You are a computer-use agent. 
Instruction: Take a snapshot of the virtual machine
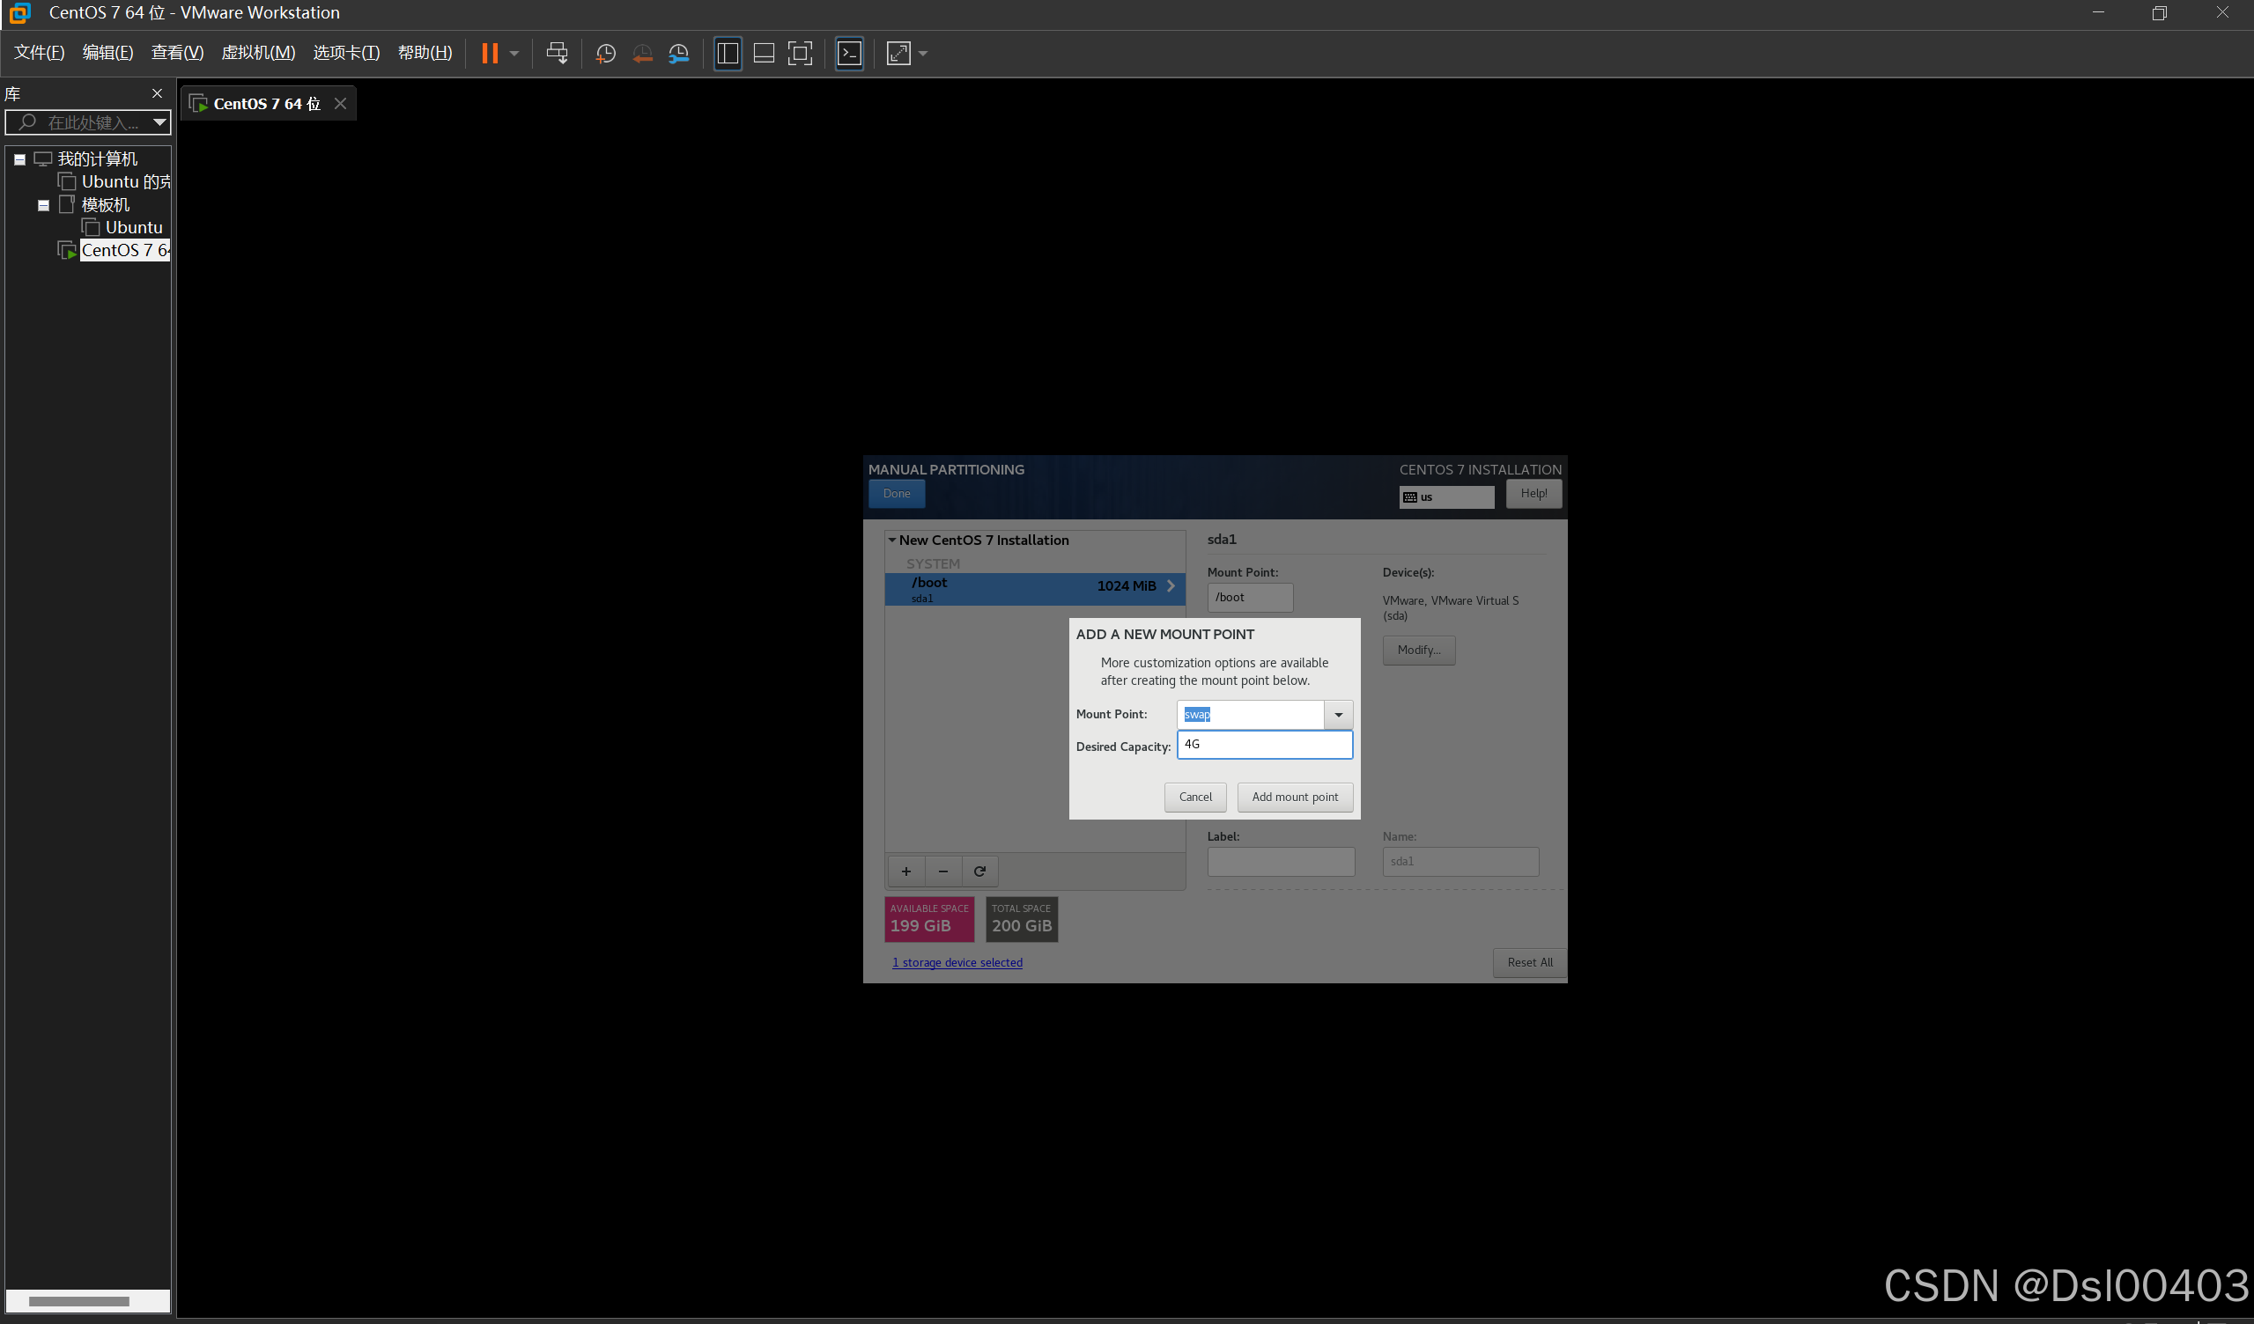[605, 54]
